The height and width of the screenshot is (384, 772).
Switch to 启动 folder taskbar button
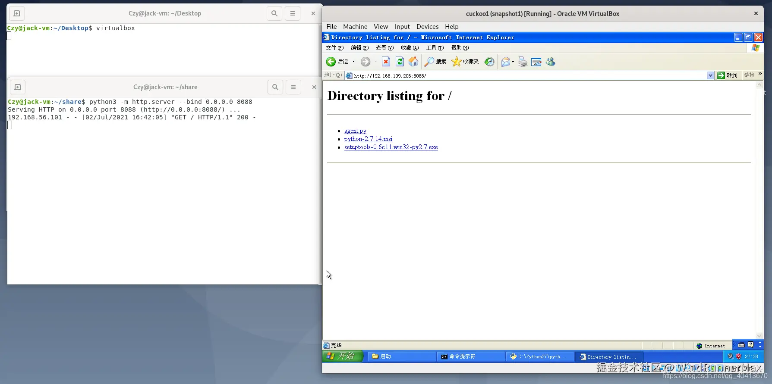(x=402, y=356)
